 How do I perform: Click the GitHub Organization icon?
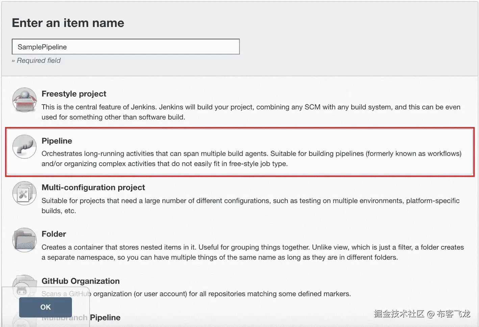(x=24, y=282)
